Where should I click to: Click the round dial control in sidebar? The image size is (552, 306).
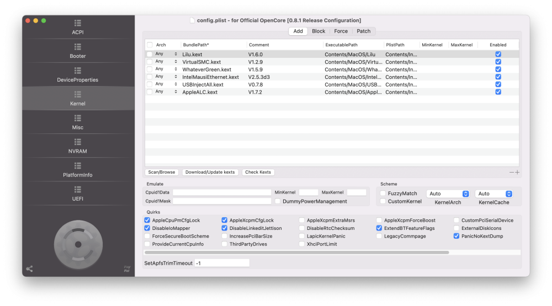click(78, 244)
